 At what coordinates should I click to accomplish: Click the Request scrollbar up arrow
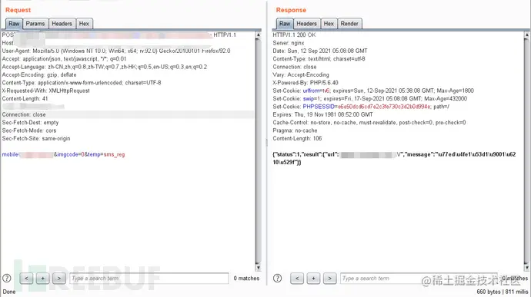[259, 35]
